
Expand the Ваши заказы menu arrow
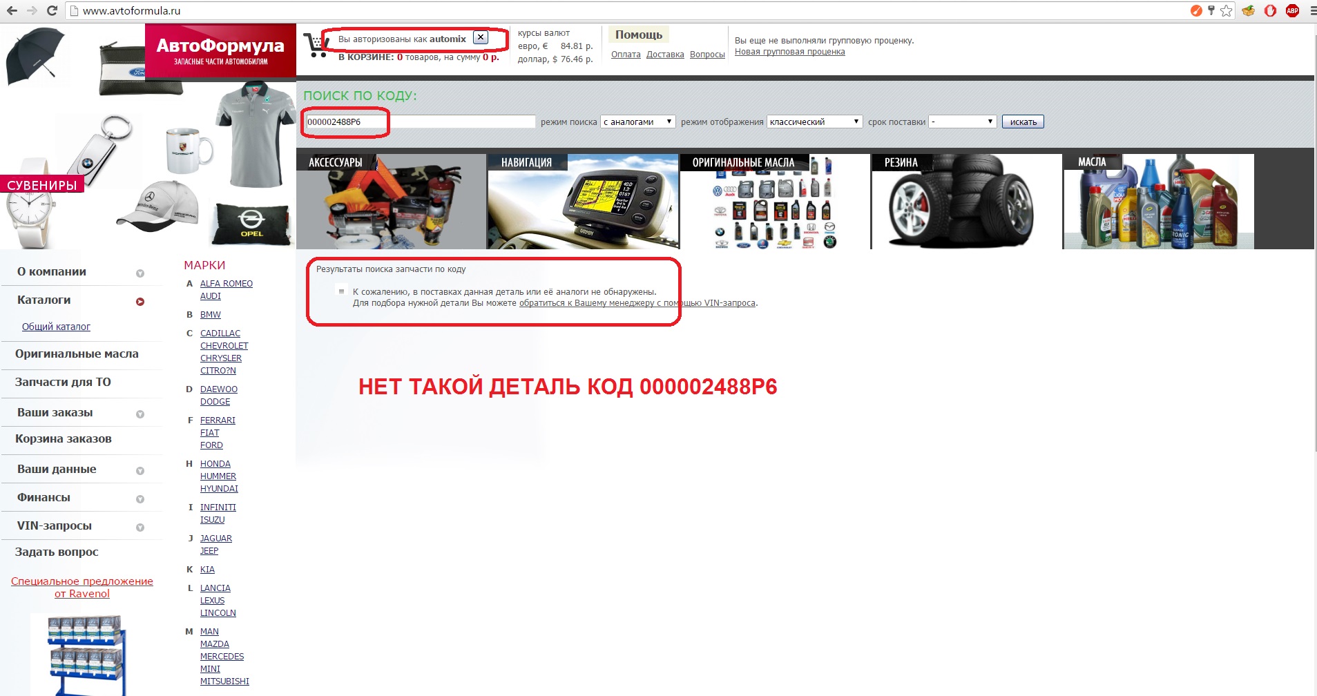point(140,414)
